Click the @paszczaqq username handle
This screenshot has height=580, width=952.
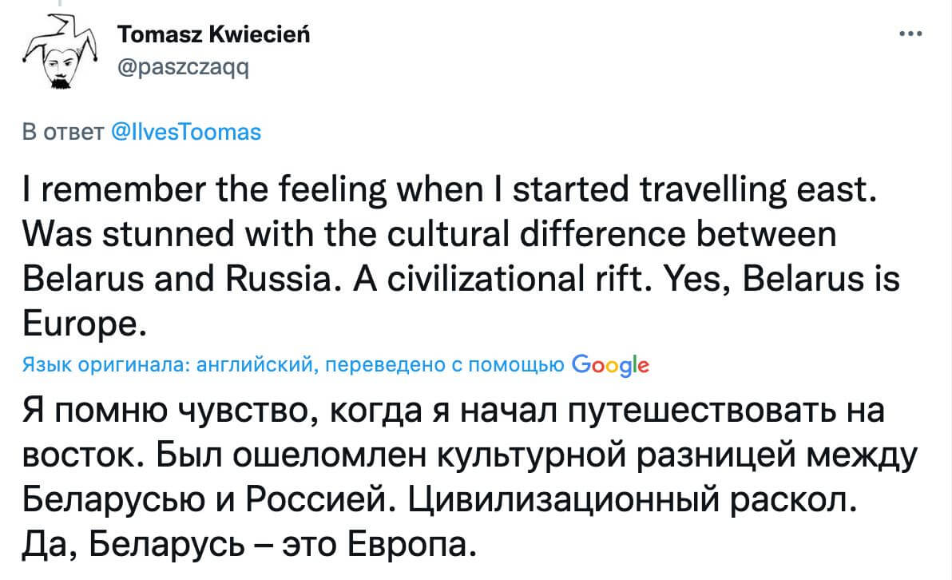tap(183, 69)
